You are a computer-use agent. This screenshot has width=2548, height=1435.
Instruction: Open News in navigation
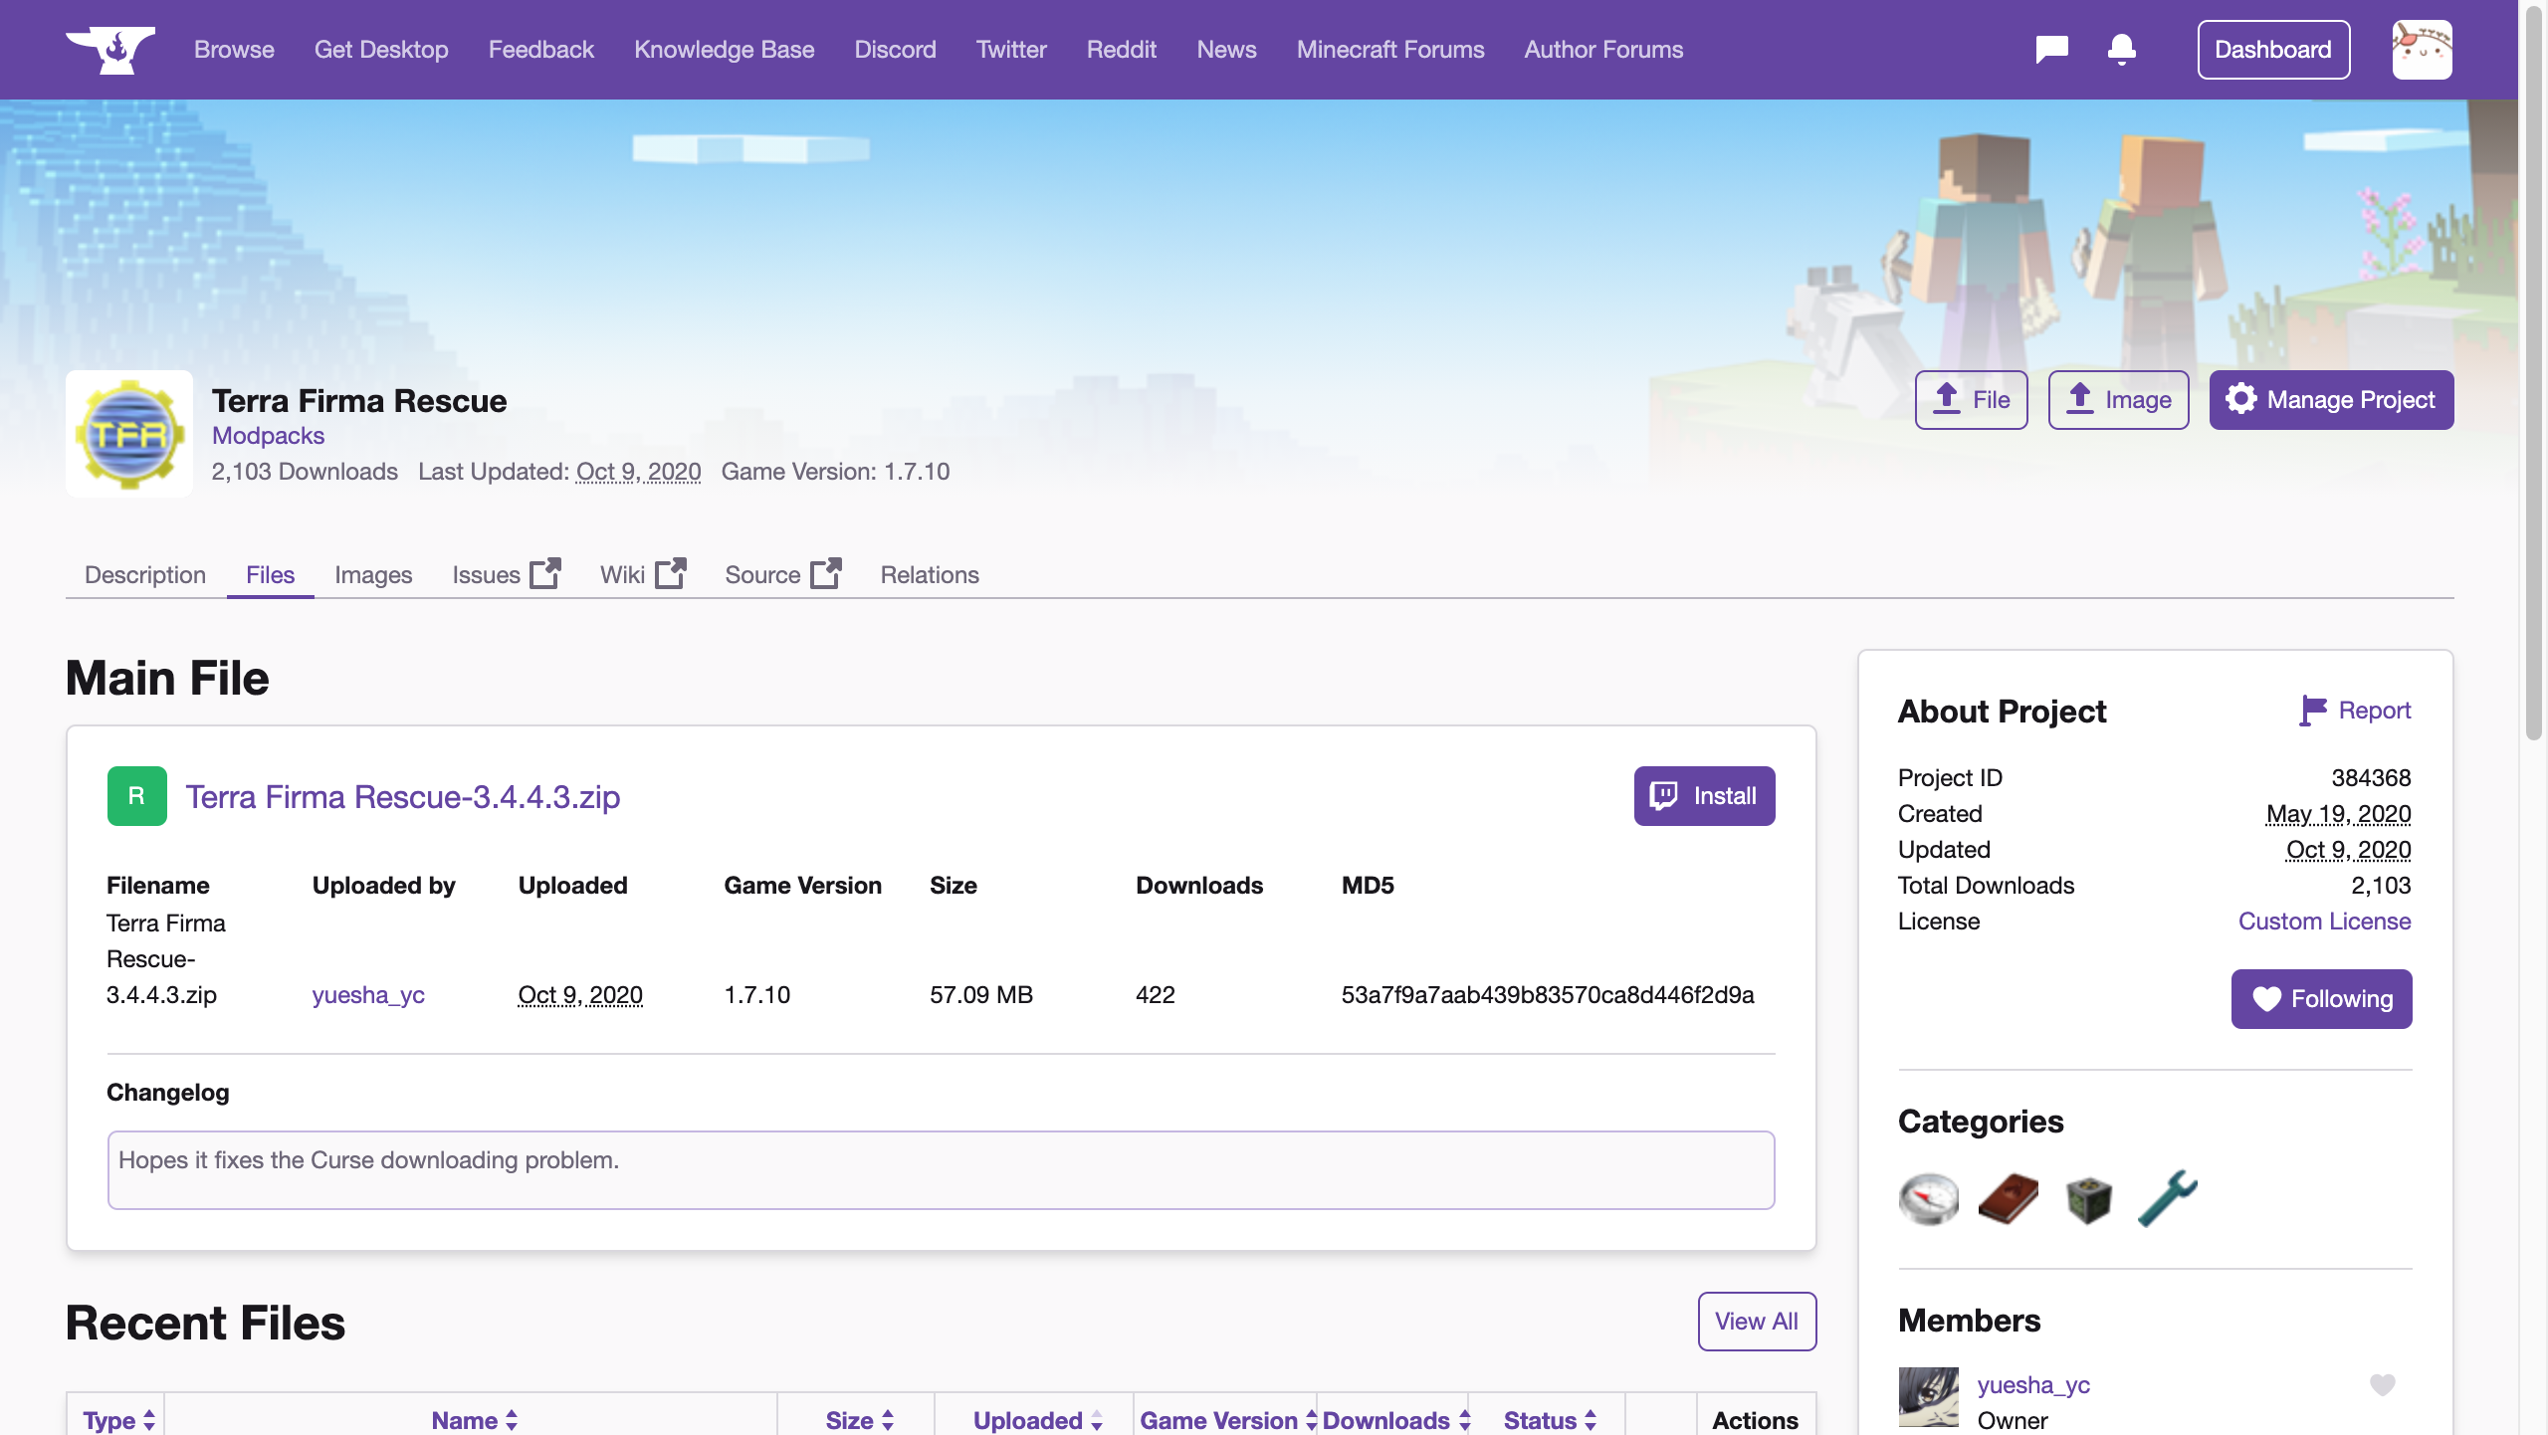coord(1226,50)
